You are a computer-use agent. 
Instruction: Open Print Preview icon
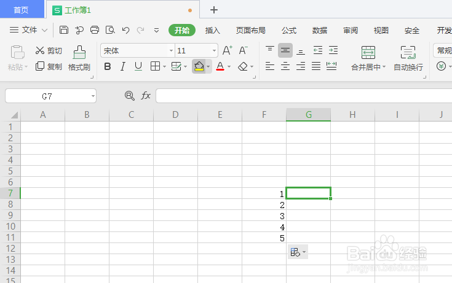point(110,30)
